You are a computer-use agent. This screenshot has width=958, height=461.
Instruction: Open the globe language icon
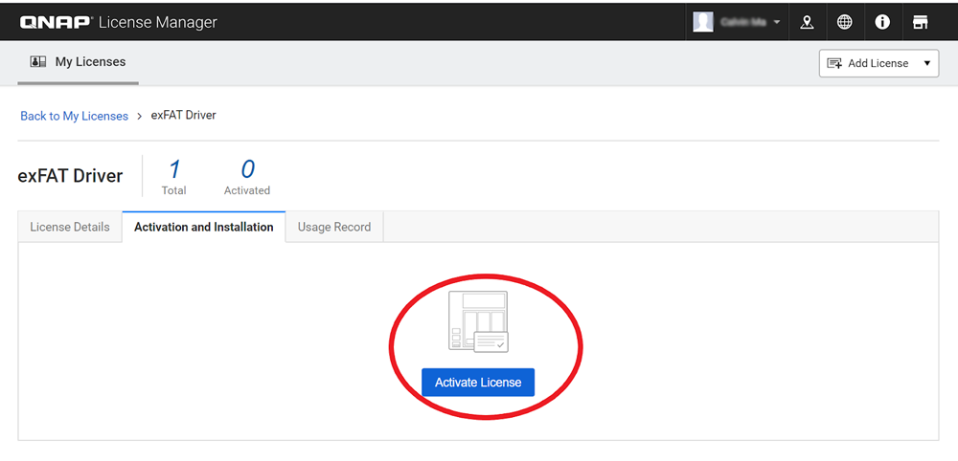click(x=844, y=22)
